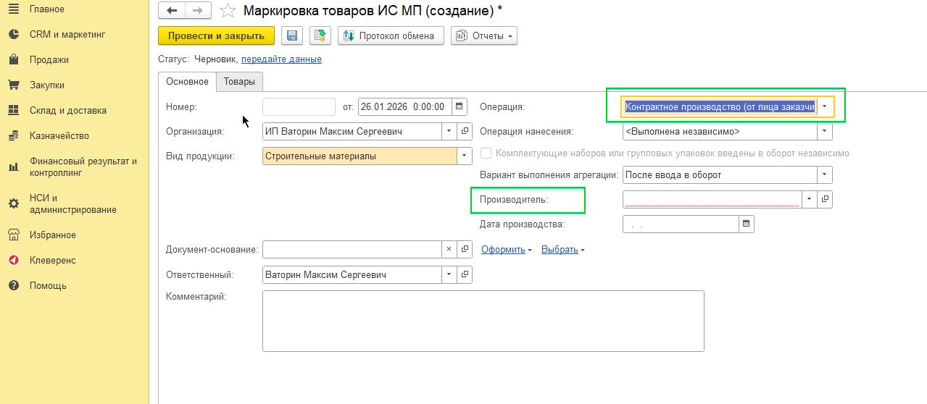Open Продажи section in sidebar
The width and height of the screenshot is (927, 404).
point(49,59)
